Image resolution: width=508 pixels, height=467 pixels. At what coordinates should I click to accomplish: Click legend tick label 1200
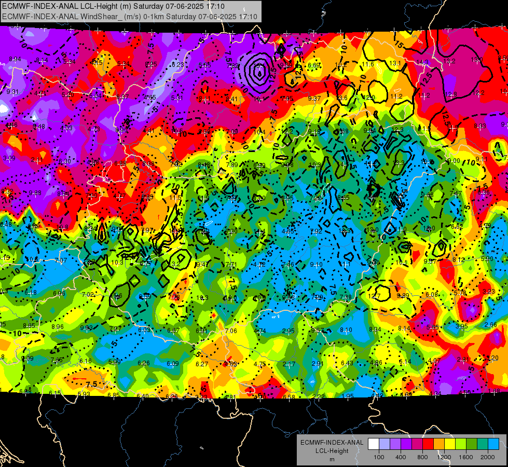click(444, 457)
